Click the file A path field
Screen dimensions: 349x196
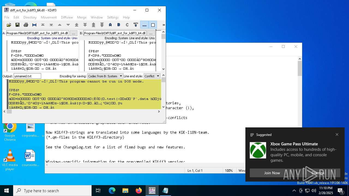coord(38,33)
